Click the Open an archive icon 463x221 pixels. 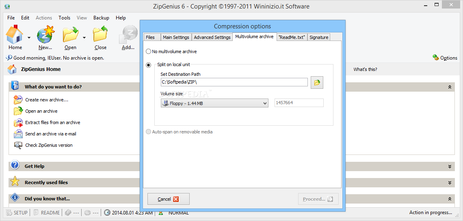point(18,111)
